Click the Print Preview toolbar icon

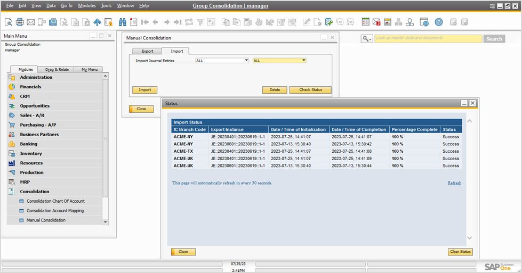point(9,22)
